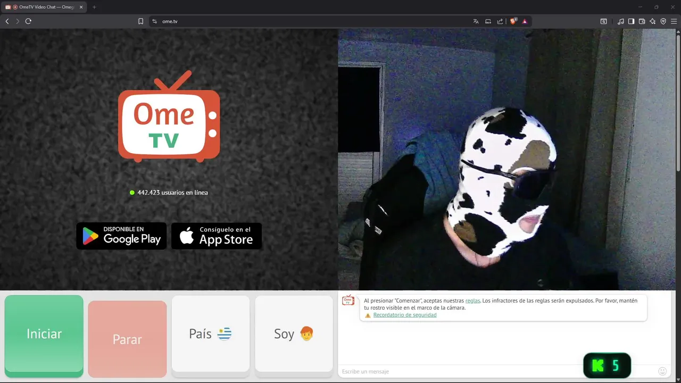Open a new browser tab
The image size is (681, 383).
click(x=94, y=7)
